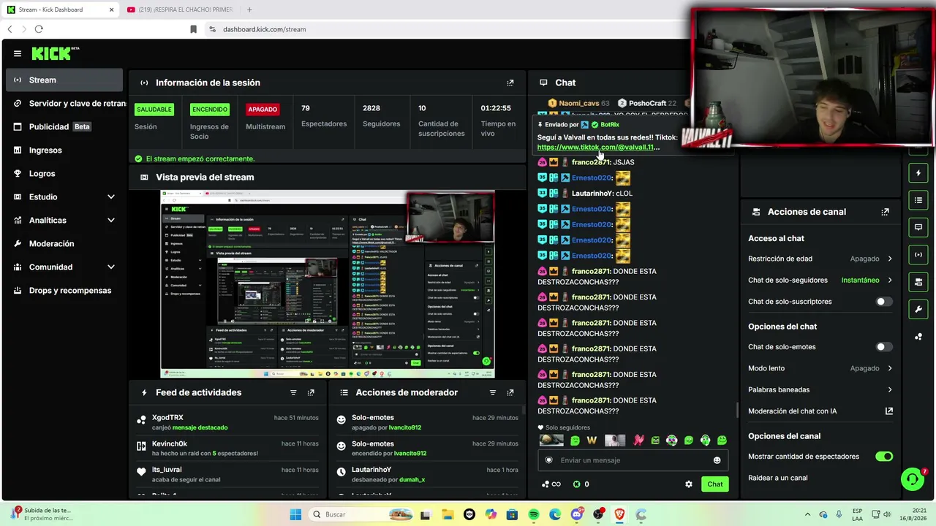The height and width of the screenshot is (526, 936).
Task: Open the TikTok link in pinned message
Action: tap(598, 147)
